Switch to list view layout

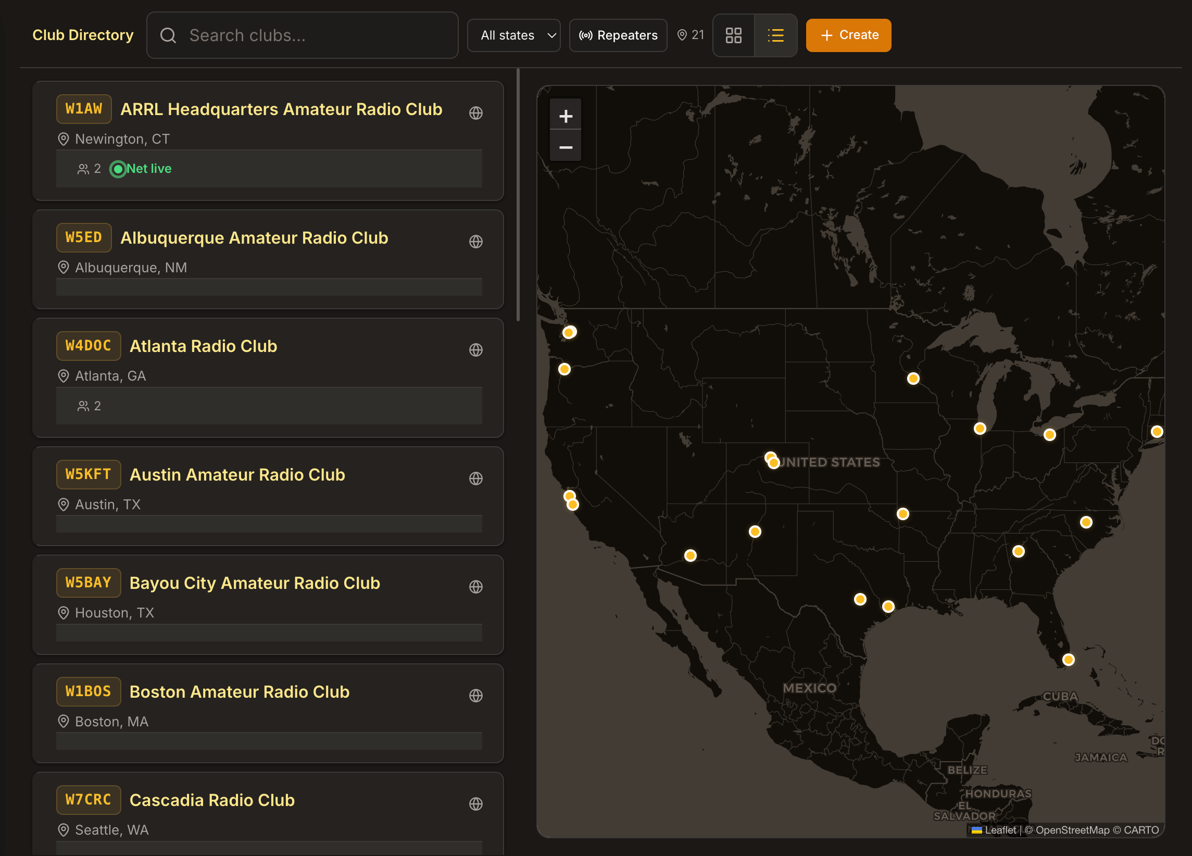point(775,35)
